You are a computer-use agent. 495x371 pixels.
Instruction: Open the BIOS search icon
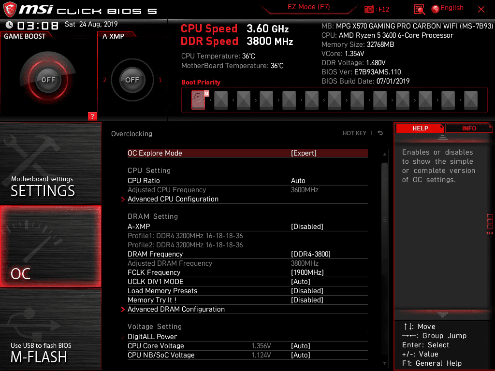419,10
